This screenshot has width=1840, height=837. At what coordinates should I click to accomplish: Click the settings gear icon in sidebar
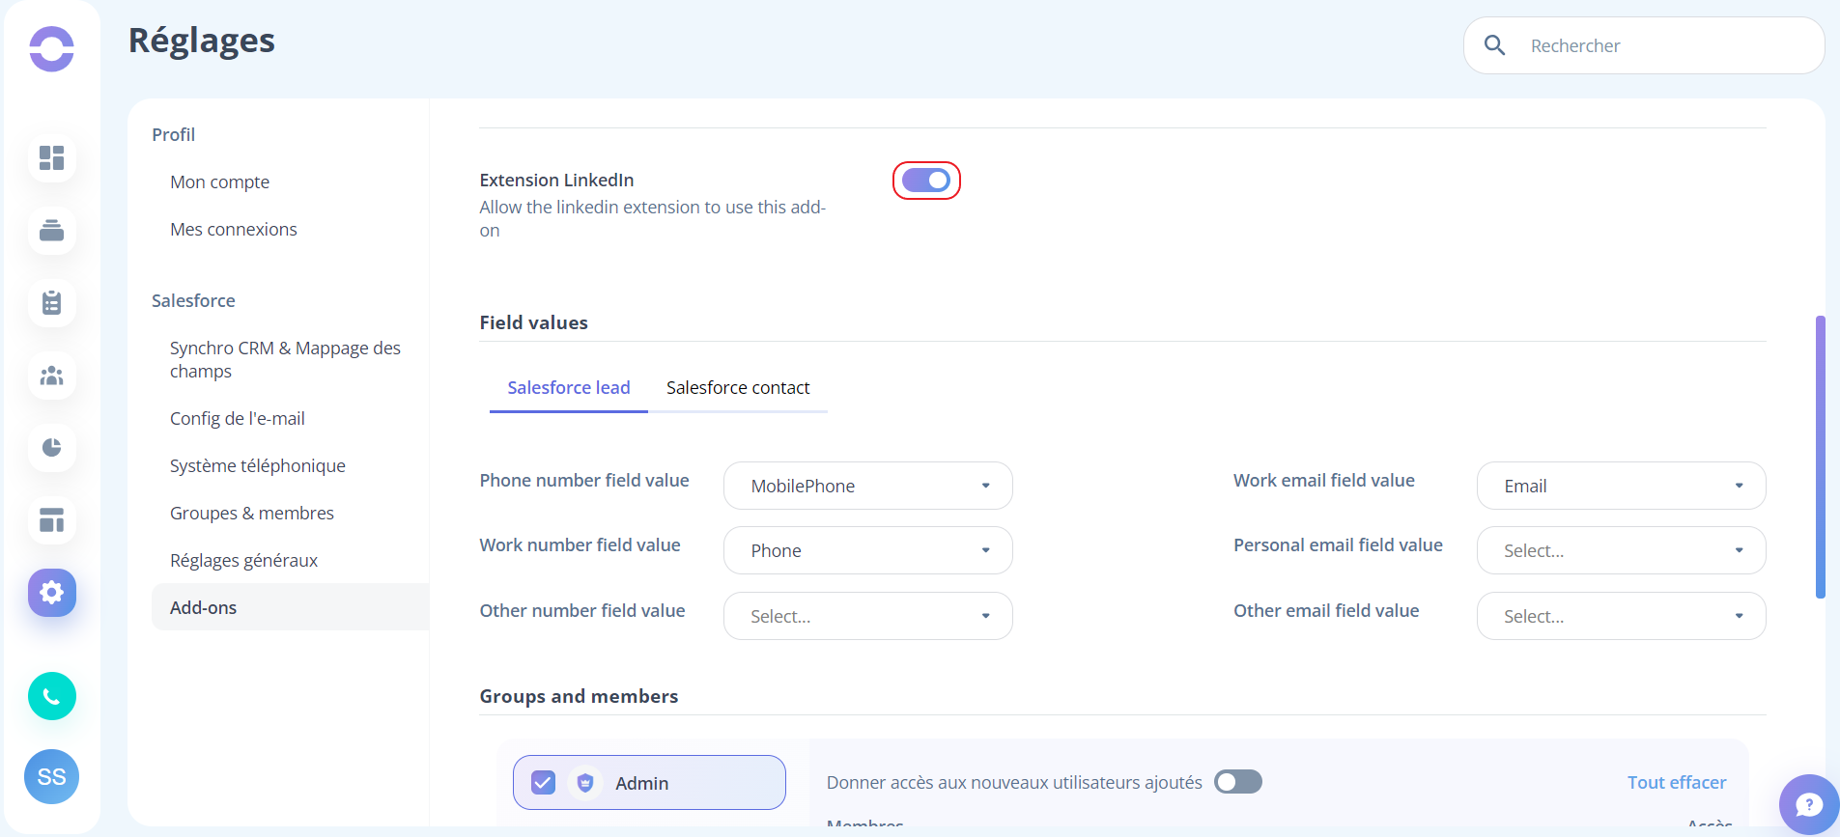(52, 592)
